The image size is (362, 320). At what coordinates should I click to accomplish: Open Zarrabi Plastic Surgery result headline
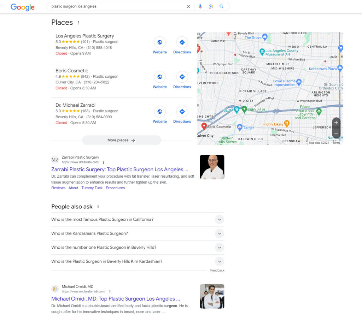point(119,170)
